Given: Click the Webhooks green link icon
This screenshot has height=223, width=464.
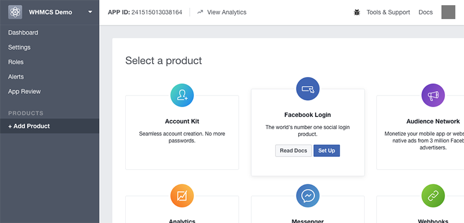Looking at the screenshot, I should pyautogui.click(x=433, y=196).
